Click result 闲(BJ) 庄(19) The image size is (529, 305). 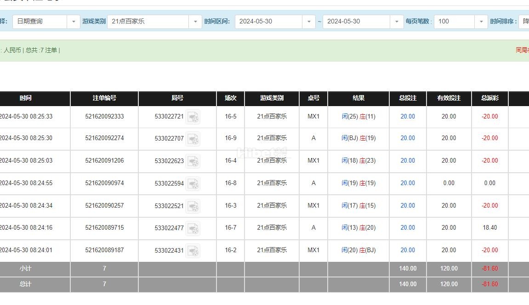click(x=358, y=138)
